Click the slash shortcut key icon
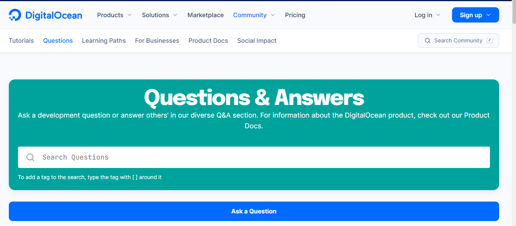 click(489, 40)
